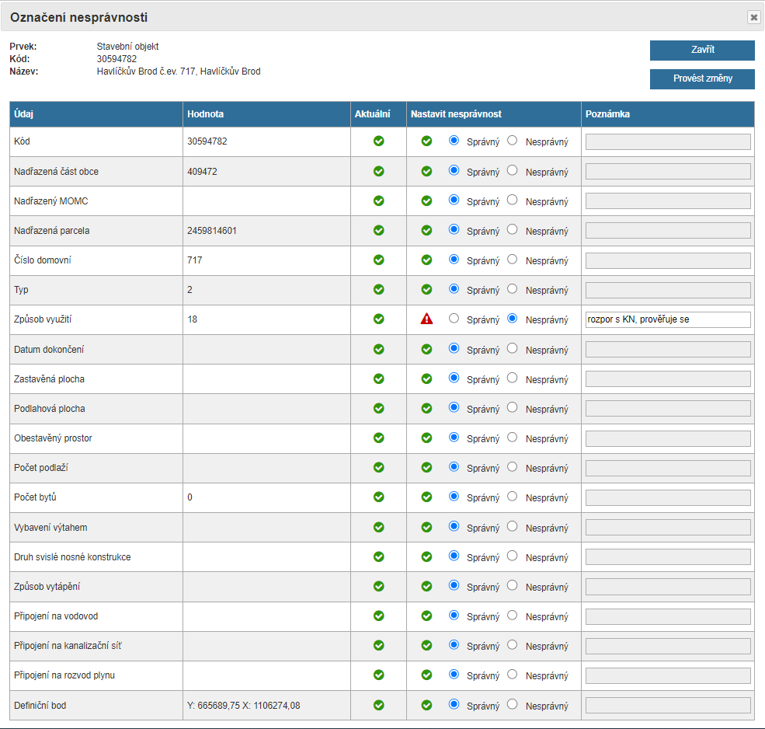The height and width of the screenshot is (729, 765).
Task: Close the dialog with the X button
Action: coord(753,17)
